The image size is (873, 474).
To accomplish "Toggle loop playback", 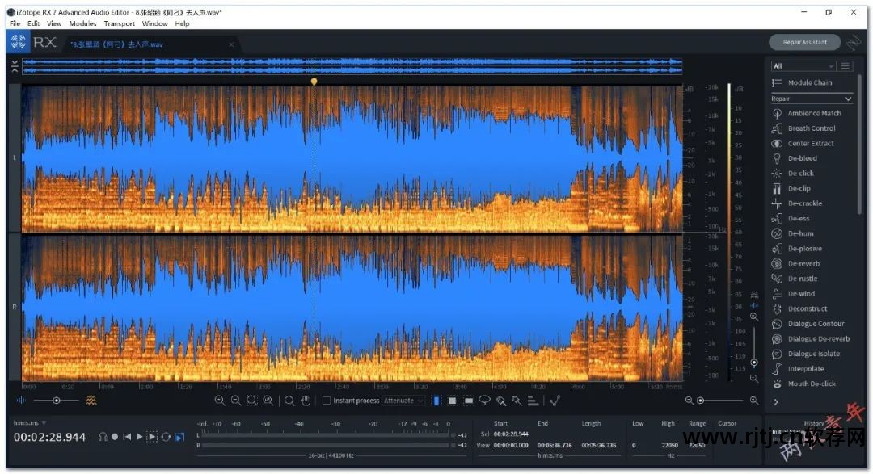I will (166, 437).
